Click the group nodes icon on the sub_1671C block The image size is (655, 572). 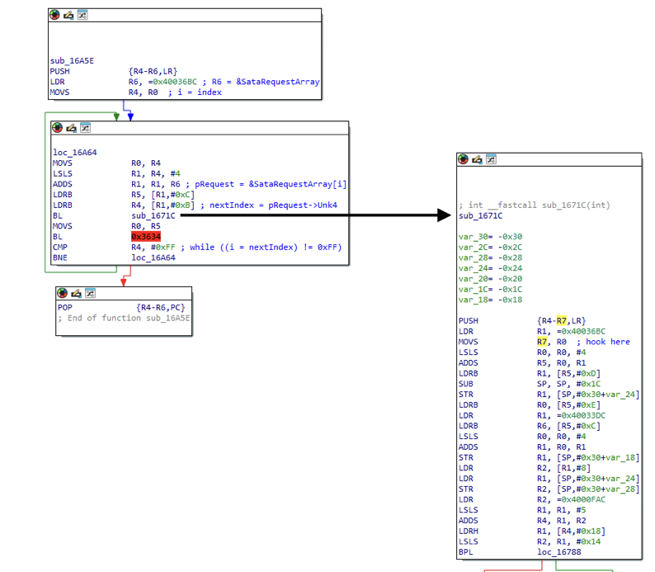pos(492,159)
